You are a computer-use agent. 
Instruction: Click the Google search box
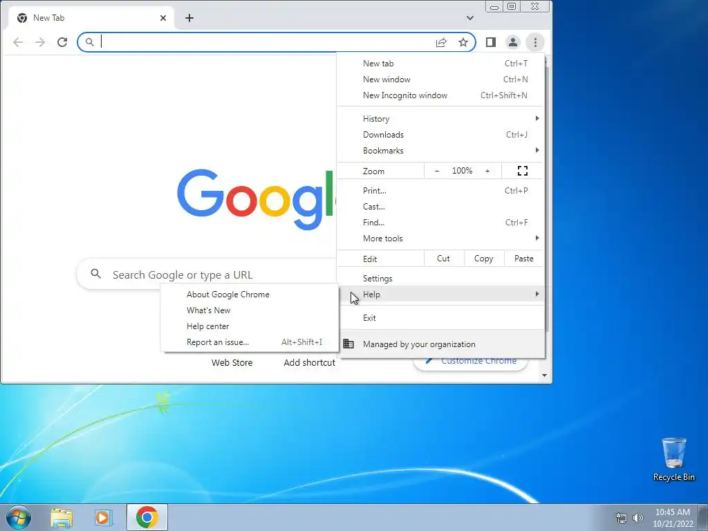click(x=207, y=274)
